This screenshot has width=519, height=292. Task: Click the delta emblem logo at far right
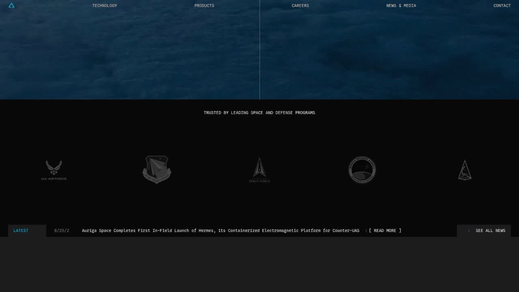(x=465, y=170)
